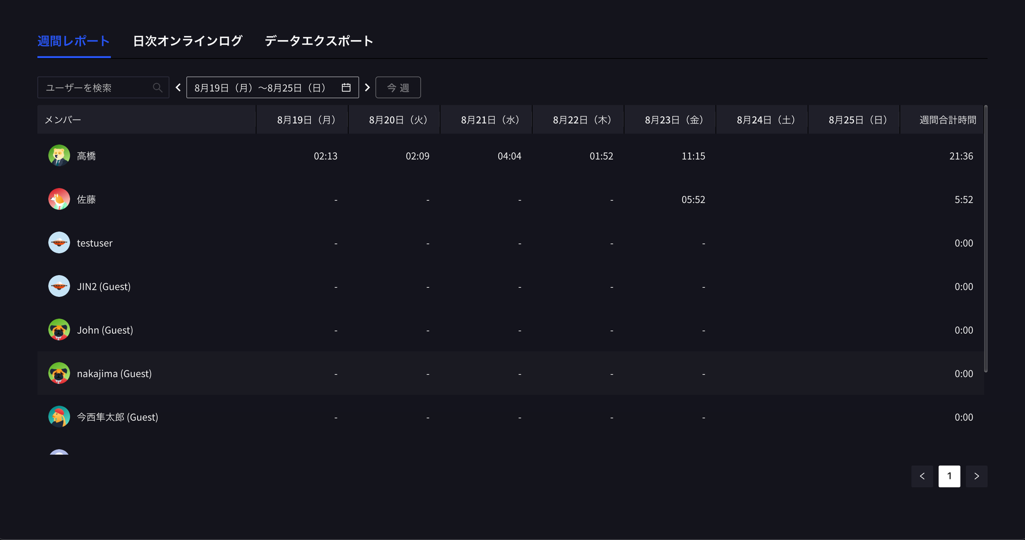Go to next week with right chevron
Viewport: 1025px width, 540px height.
pyautogui.click(x=368, y=87)
